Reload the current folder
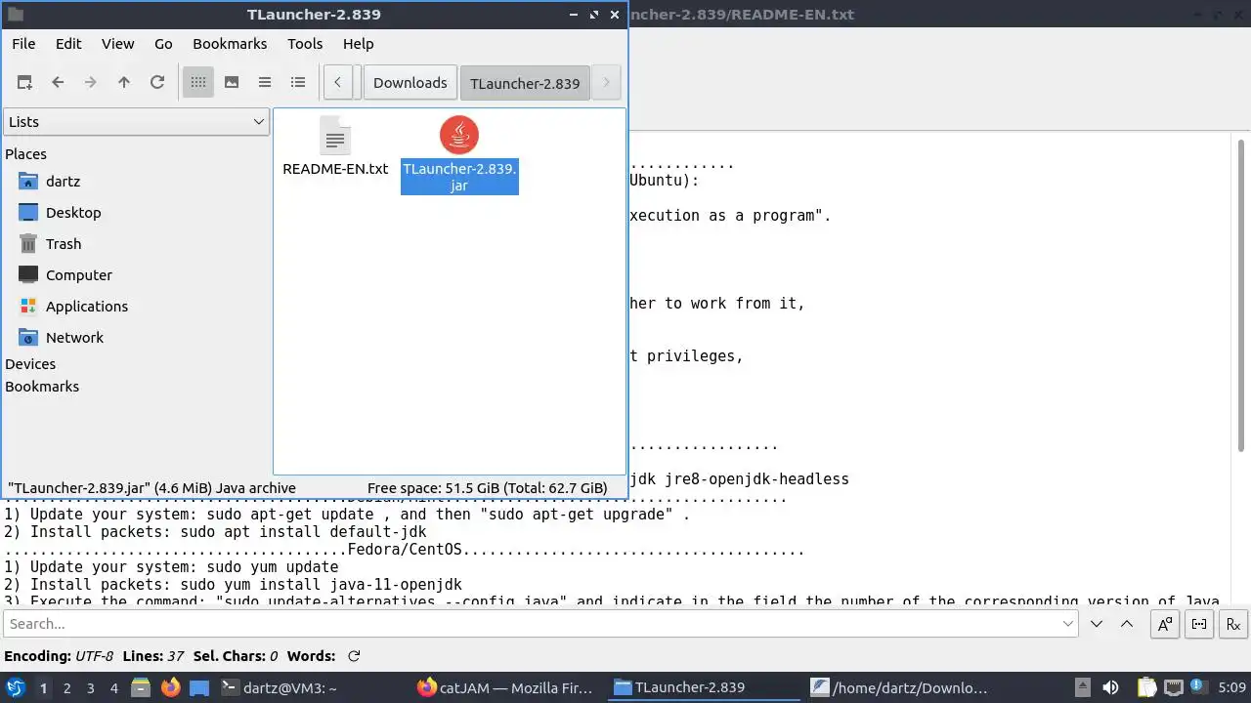The image size is (1251, 703). pyautogui.click(x=157, y=83)
